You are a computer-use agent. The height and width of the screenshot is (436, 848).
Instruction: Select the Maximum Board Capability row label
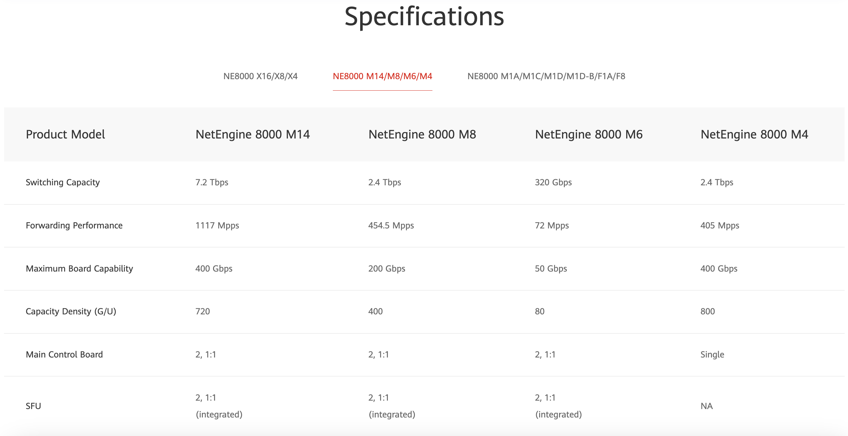pos(79,269)
